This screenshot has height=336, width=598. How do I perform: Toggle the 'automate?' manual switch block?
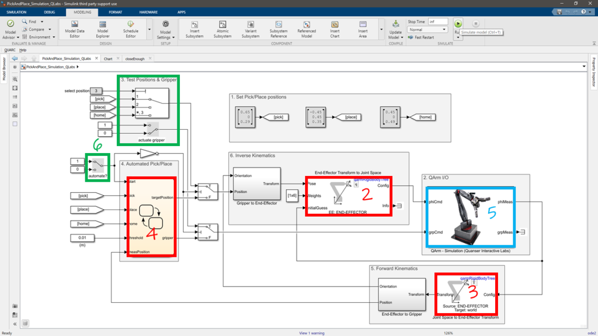[x=98, y=165]
